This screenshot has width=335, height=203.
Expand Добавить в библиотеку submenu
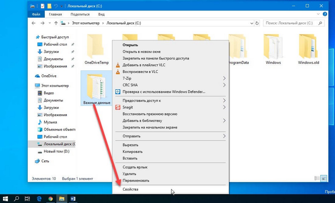click(170, 121)
